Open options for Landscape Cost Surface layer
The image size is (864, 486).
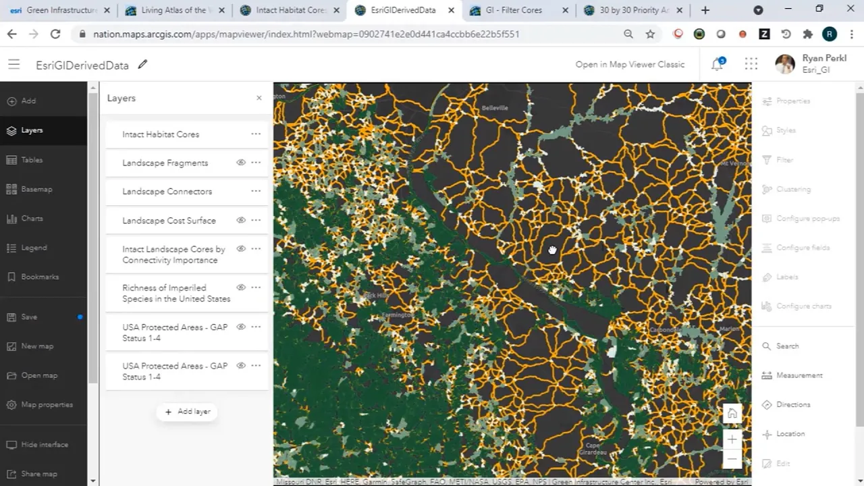click(256, 220)
